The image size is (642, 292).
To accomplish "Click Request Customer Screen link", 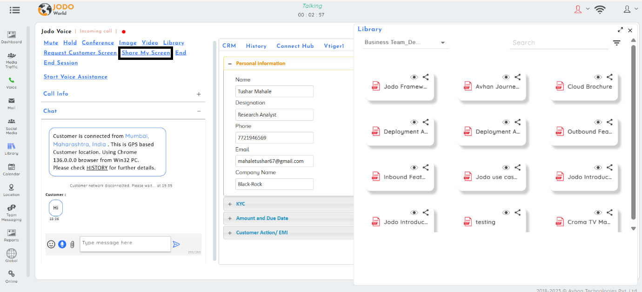I will pos(80,53).
